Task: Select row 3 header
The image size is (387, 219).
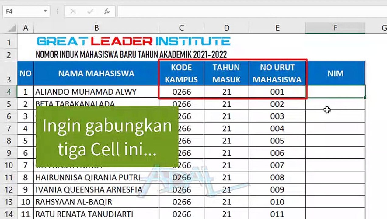Action: (x=9, y=73)
